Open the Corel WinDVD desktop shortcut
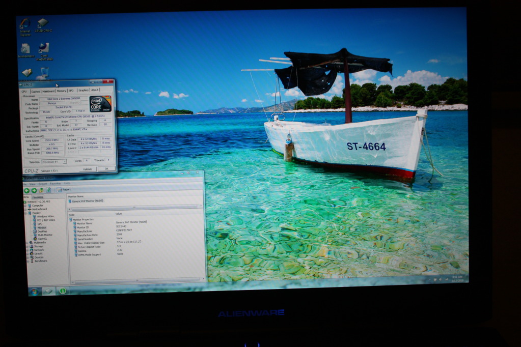 point(44,51)
